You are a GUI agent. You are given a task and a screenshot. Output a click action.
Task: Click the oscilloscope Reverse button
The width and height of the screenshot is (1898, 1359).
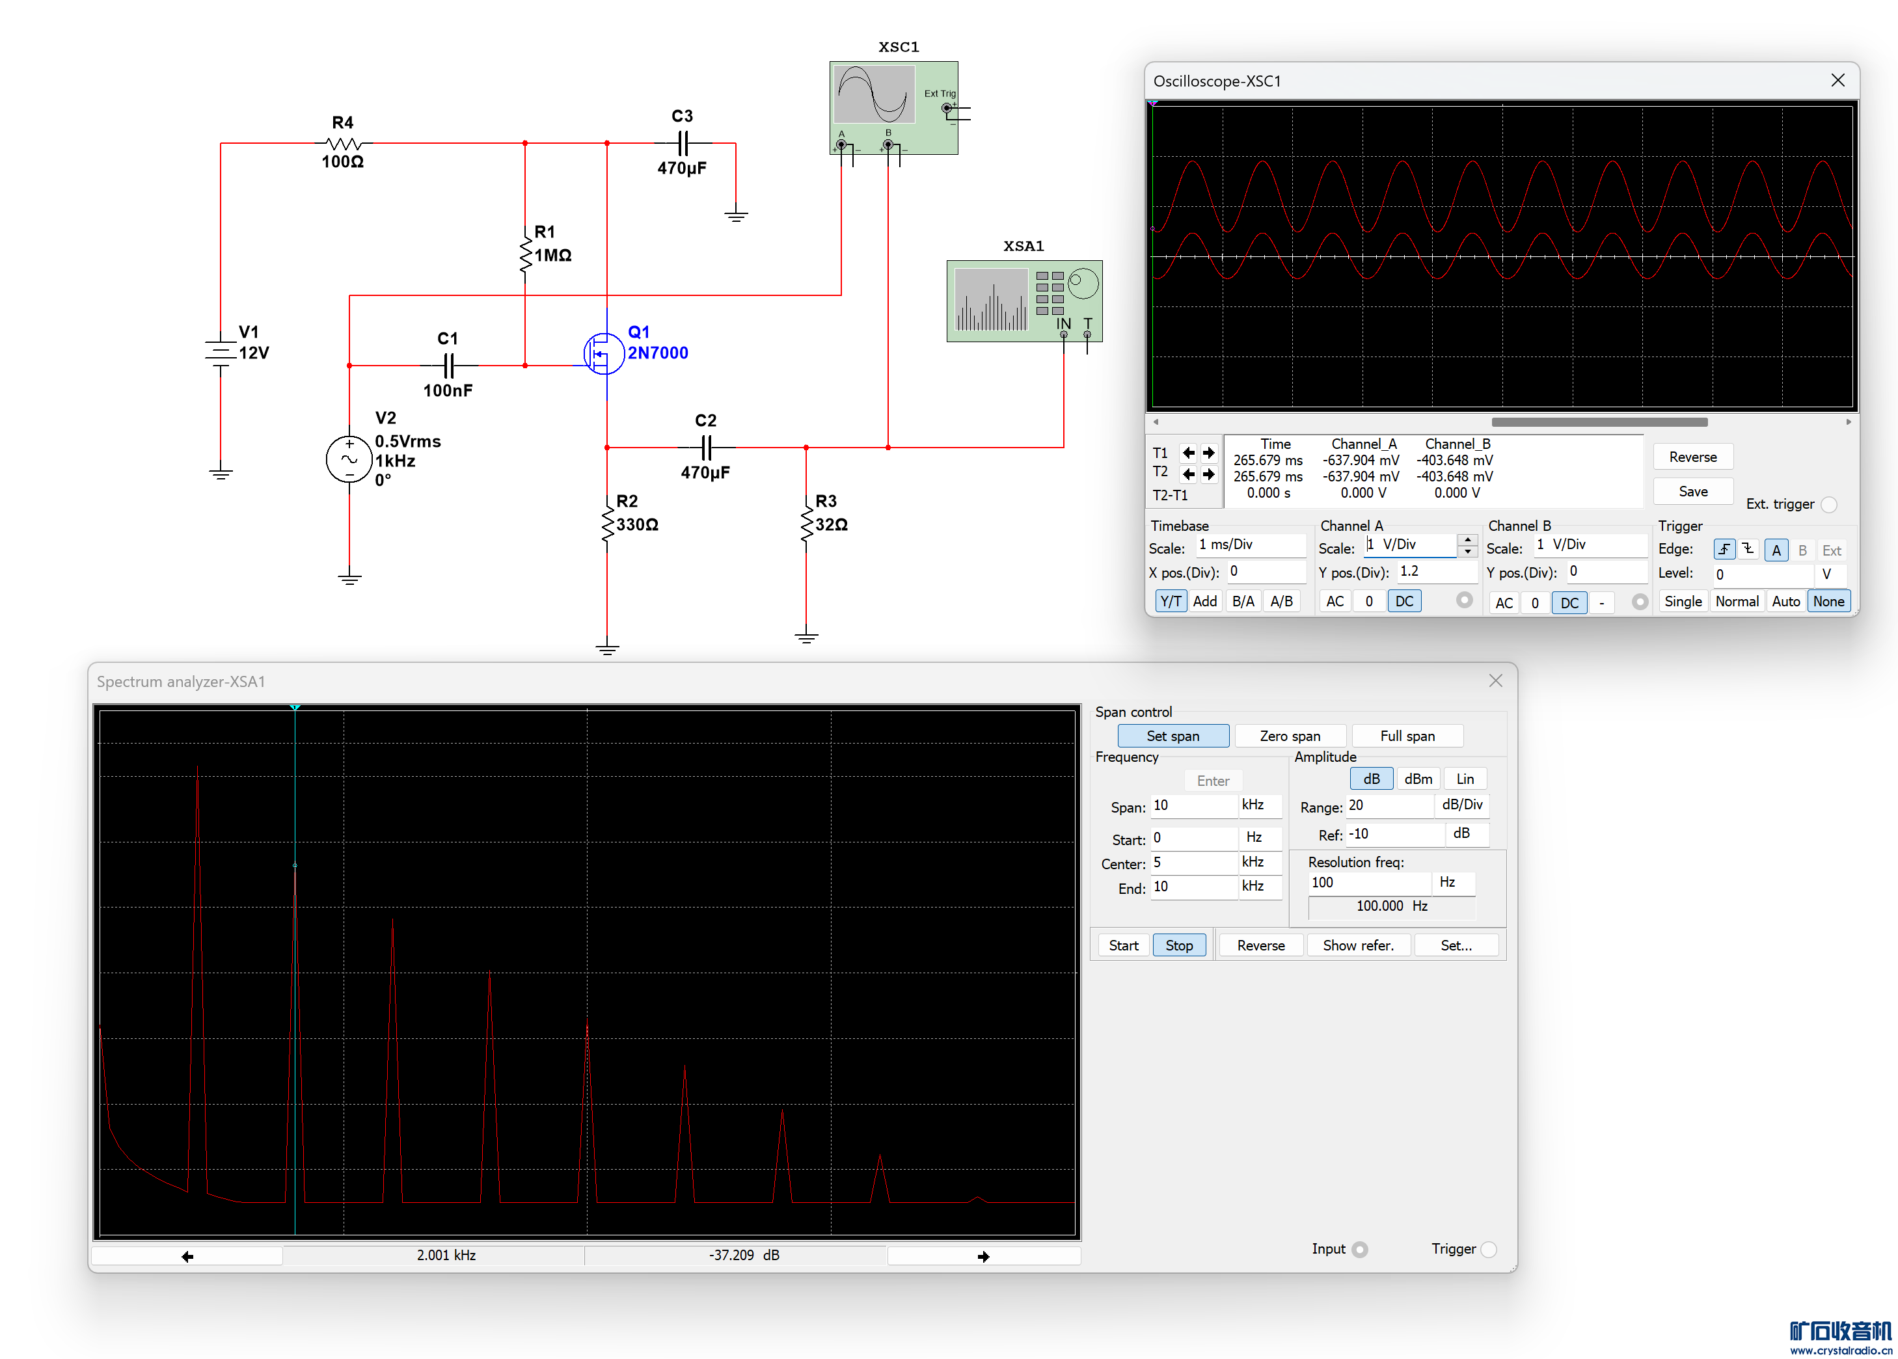(x=1693, y=457)
